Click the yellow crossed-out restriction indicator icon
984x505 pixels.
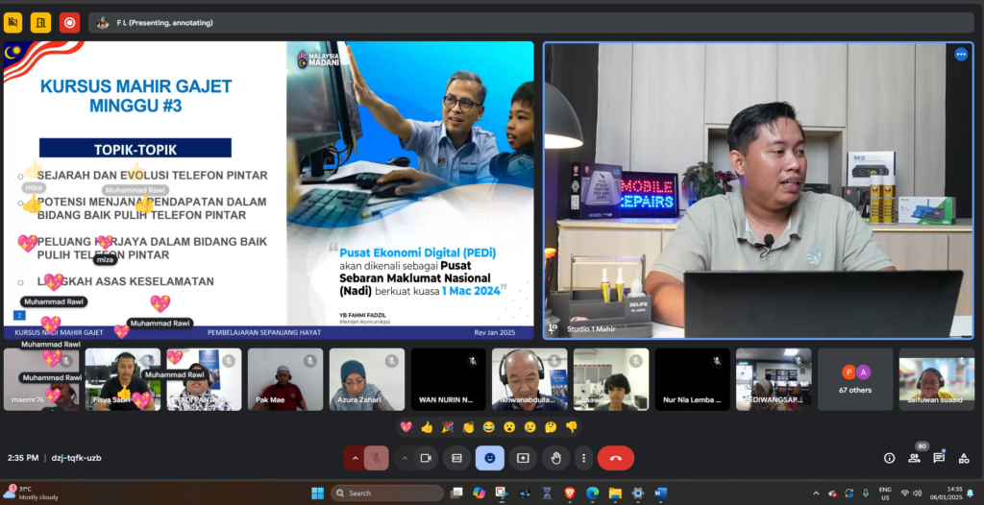(x=12, y=23)
